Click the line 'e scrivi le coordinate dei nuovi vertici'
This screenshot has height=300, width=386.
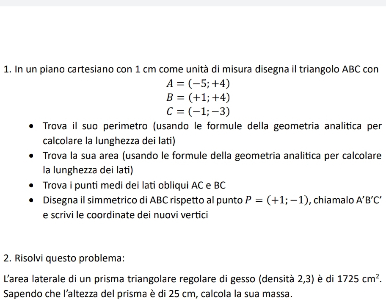tap(125, 215)
